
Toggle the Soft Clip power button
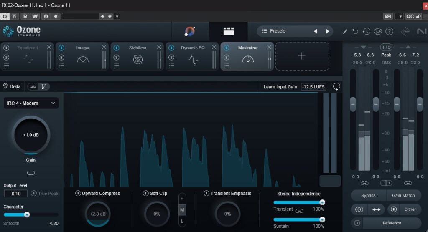point(145,193)
